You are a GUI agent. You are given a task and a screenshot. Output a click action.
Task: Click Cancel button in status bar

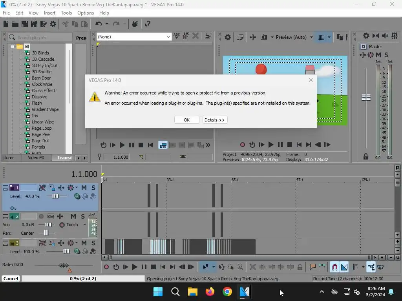11,279
